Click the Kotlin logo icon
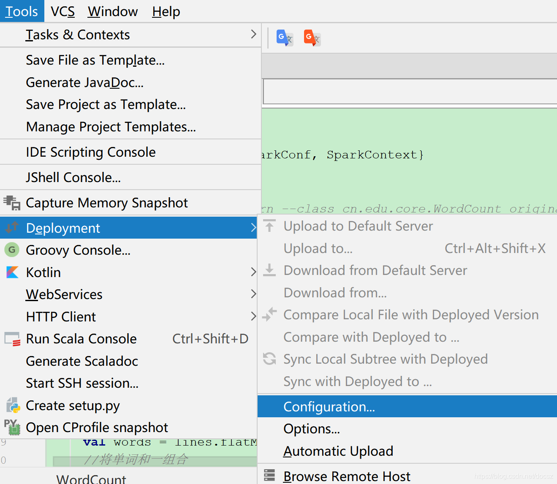The width and height of the screenshot is (557, 484). (x=12, y=272)
